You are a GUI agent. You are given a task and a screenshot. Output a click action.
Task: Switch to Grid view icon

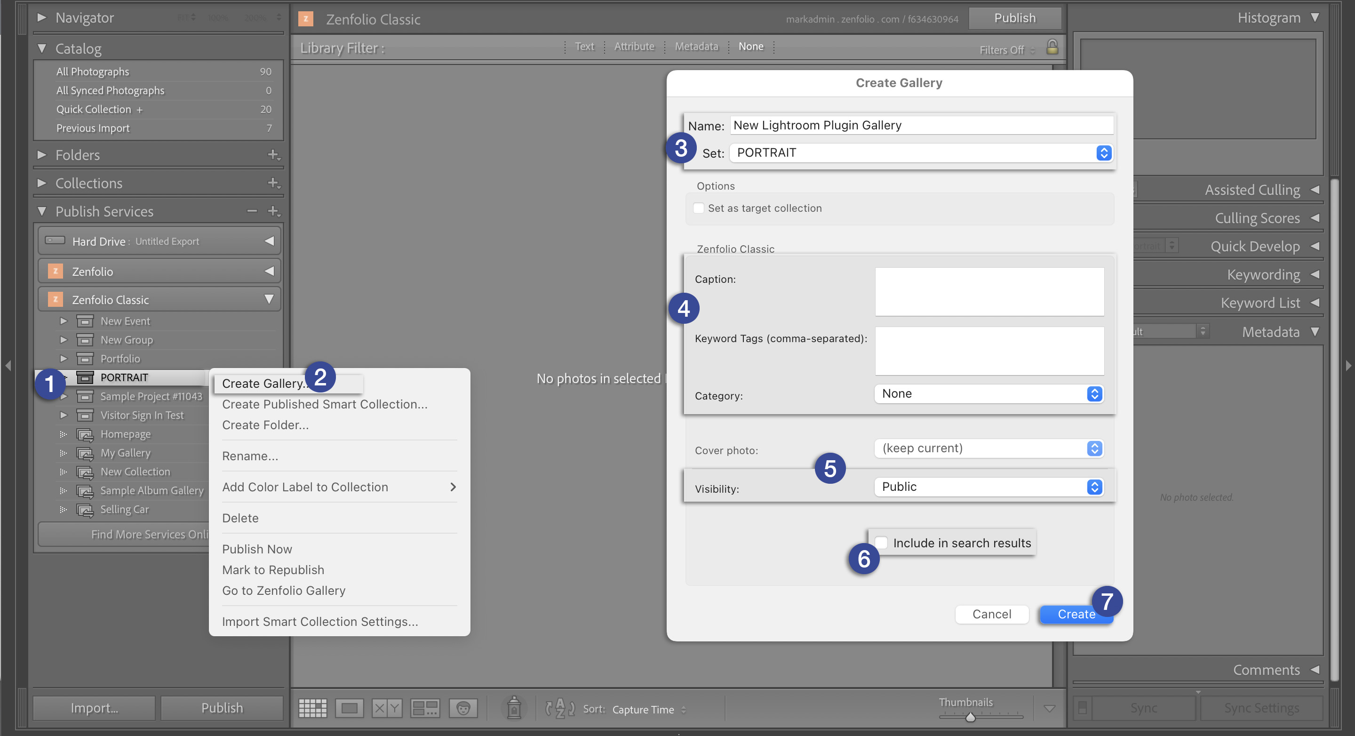tap(312, 708)
